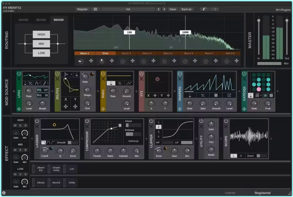Click SHAPER1 external edit icon
Image resolution: width=293 pixels, height=197 pixels.
(229, 95)
